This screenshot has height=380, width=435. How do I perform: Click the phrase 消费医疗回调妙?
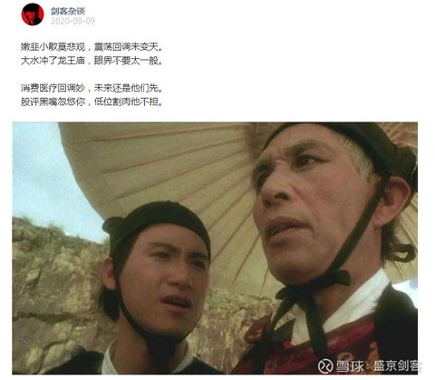53,88
